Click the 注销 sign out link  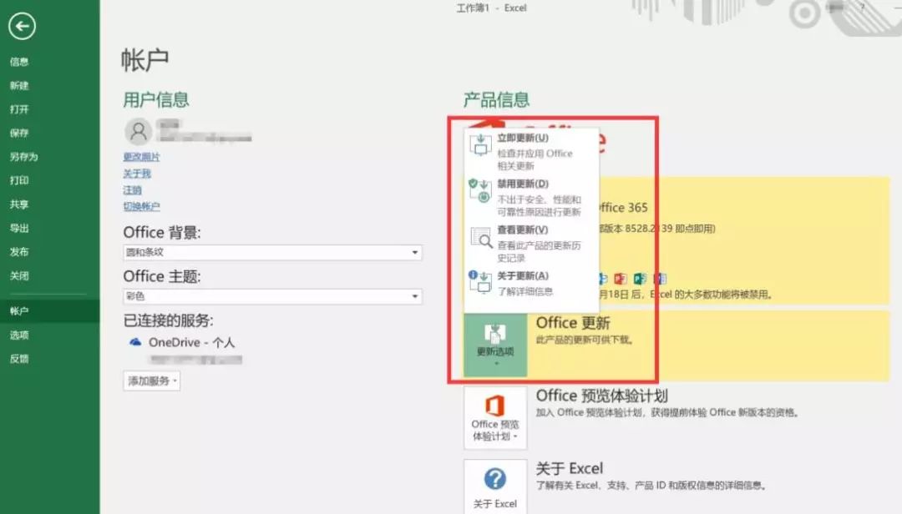pos(132,190)
